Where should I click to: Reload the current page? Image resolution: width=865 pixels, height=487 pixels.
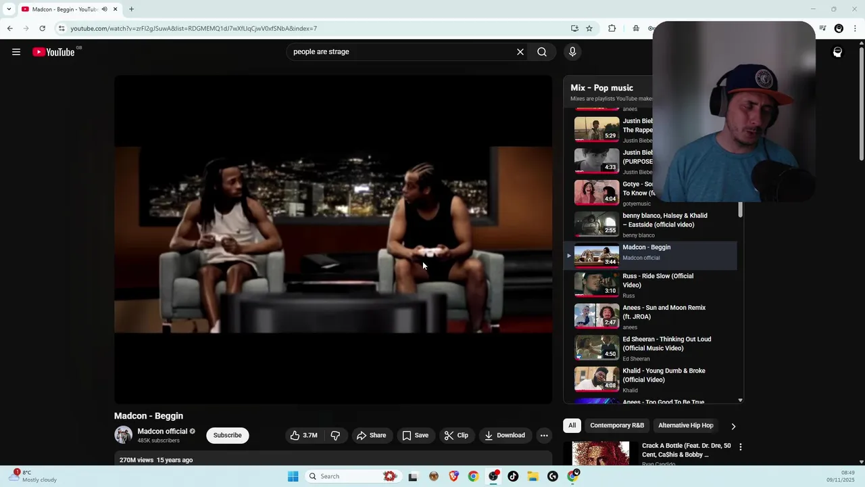42,28
